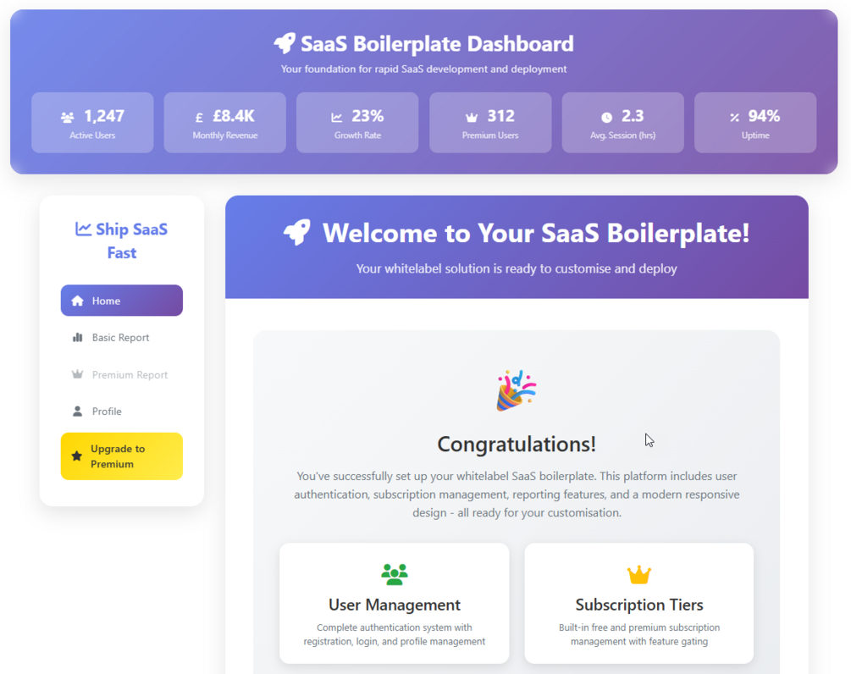This screenshot has width=851, height=674.
Task: Click the chart line icon in Growth Rate
Action: tap(337, 118)
